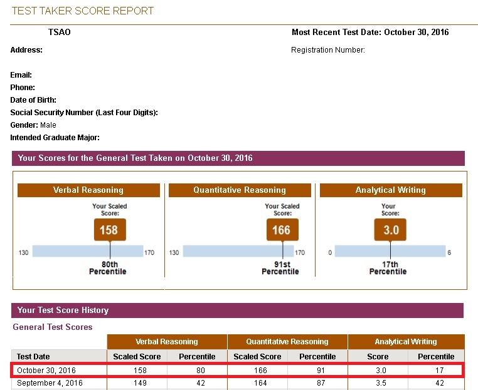Click the Most Recent Test Date line

pyautogui.click(x=370, y=33)
